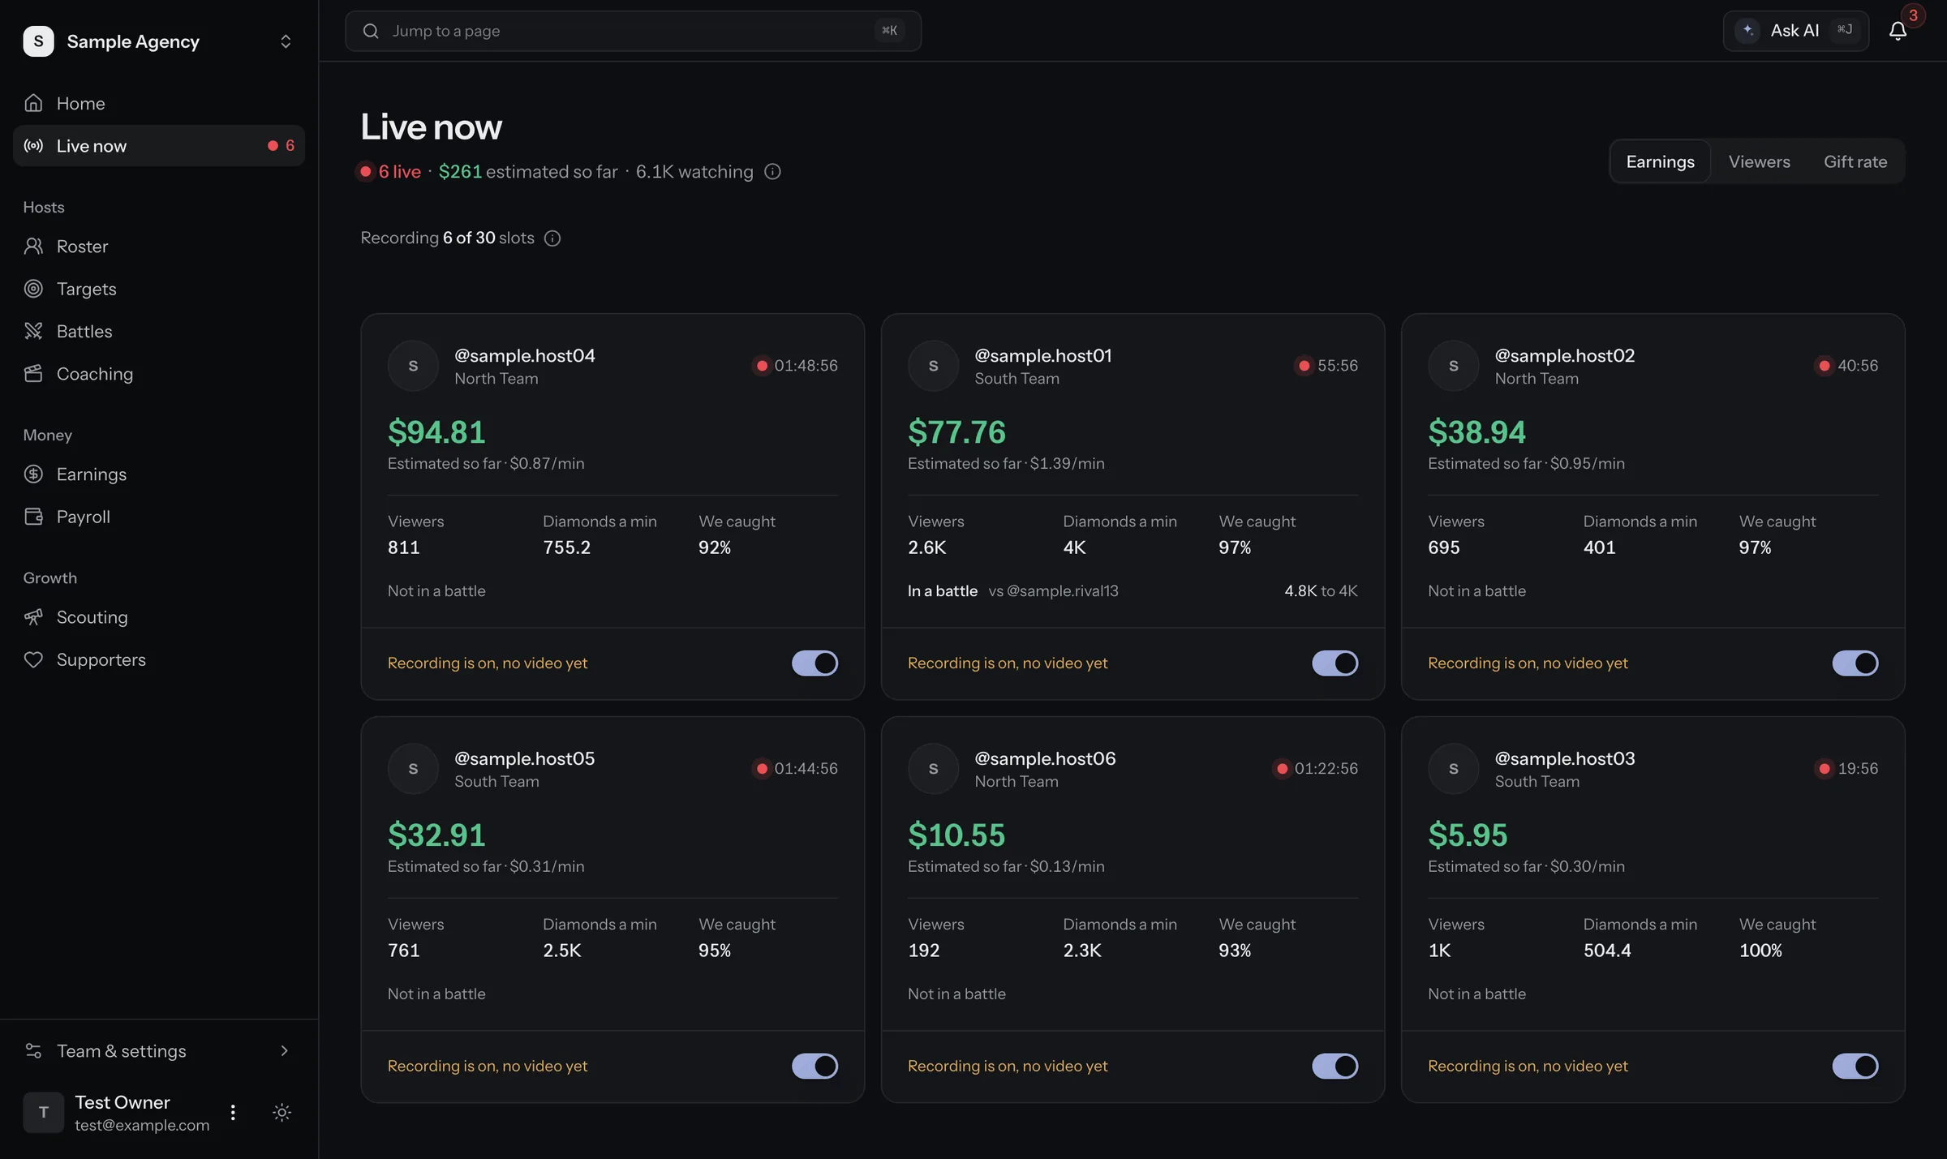Click the @sample.host04 avatar
Viewport: 1947px width, 1159px height.
pyautogui.click(x=413, y=366)
